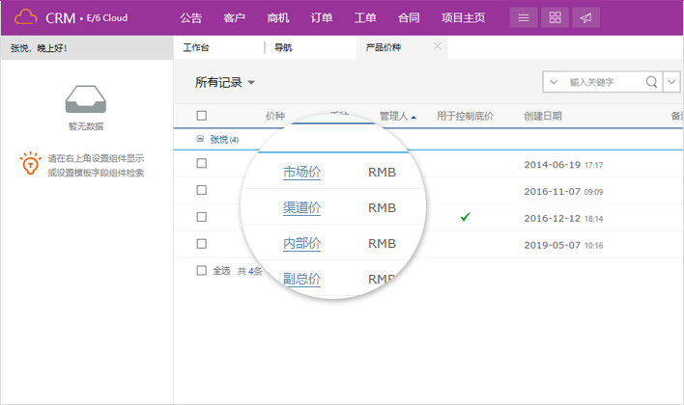Open the hamburger list menu icon
The height and width of the screenshot is (405, 684).
click(524, 18)
